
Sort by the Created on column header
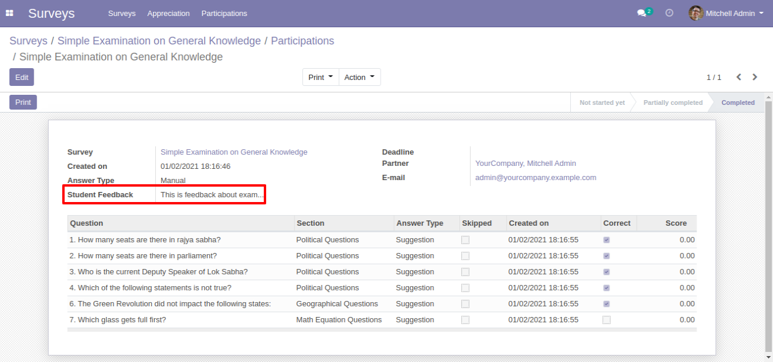coord(553,223)
